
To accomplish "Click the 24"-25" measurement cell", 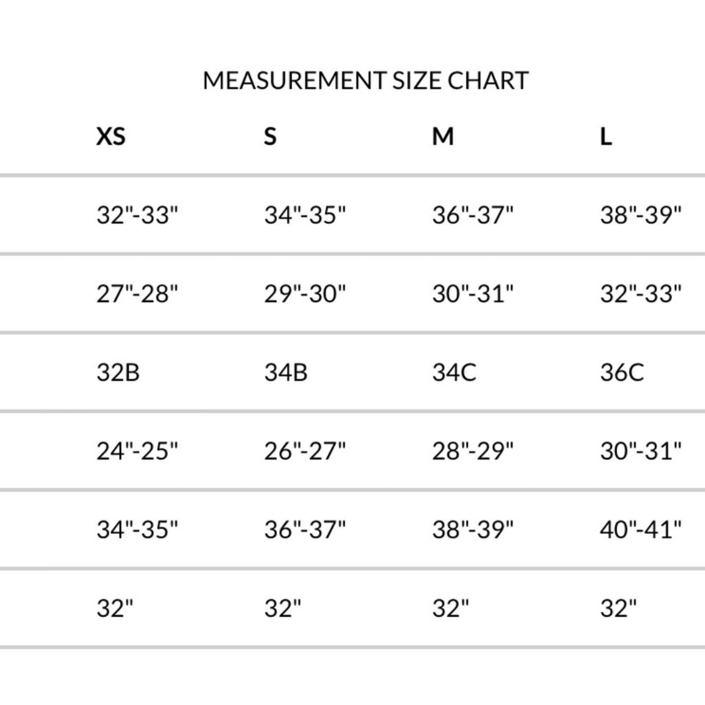I will pos(137,451).
